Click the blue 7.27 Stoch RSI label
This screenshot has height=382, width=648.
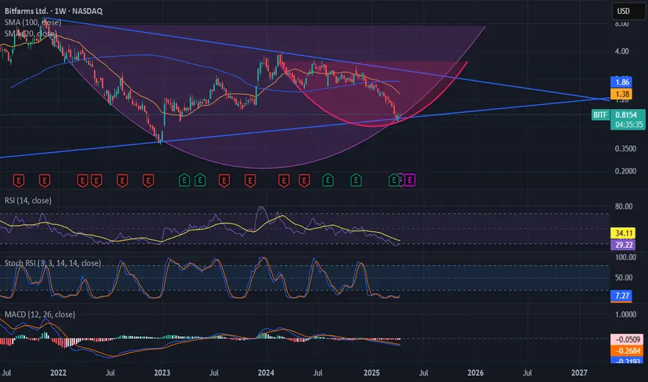tap(621, 296)
